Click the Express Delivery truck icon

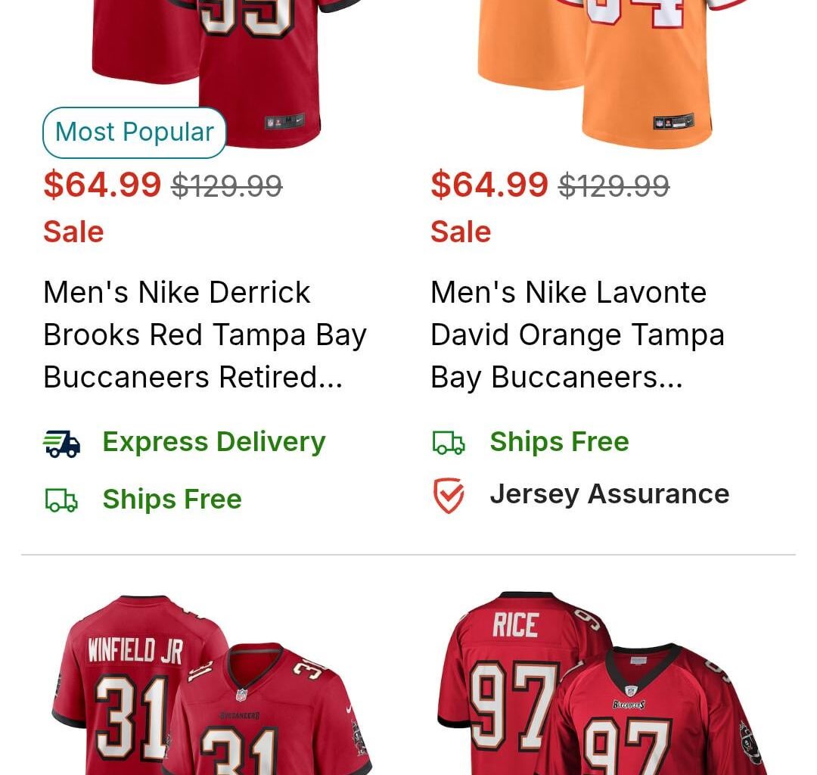tap(65, 443)
